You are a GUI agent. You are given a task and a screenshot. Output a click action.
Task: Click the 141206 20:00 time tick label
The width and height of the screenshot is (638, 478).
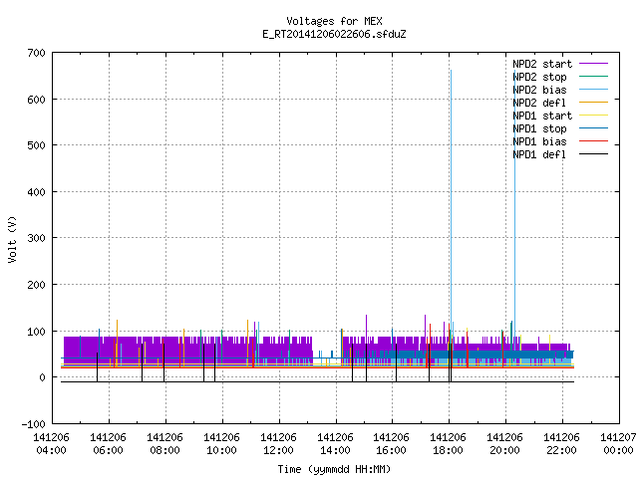coord(505,444)
